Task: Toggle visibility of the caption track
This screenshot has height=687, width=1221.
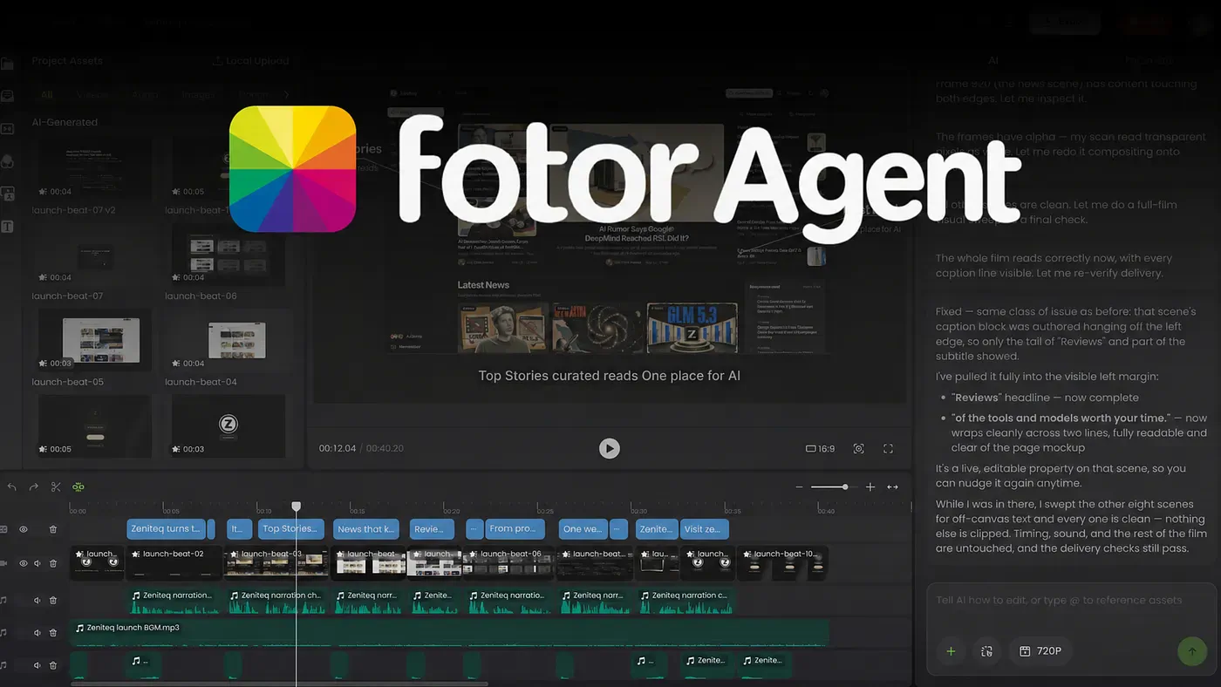Action: coord(24,529)
